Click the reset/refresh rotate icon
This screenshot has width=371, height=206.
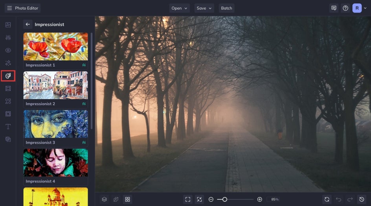(x=327, y=199)
